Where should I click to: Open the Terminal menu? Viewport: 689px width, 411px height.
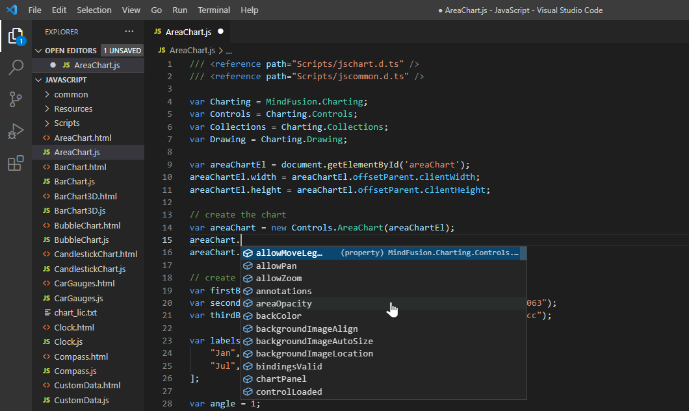214,10
